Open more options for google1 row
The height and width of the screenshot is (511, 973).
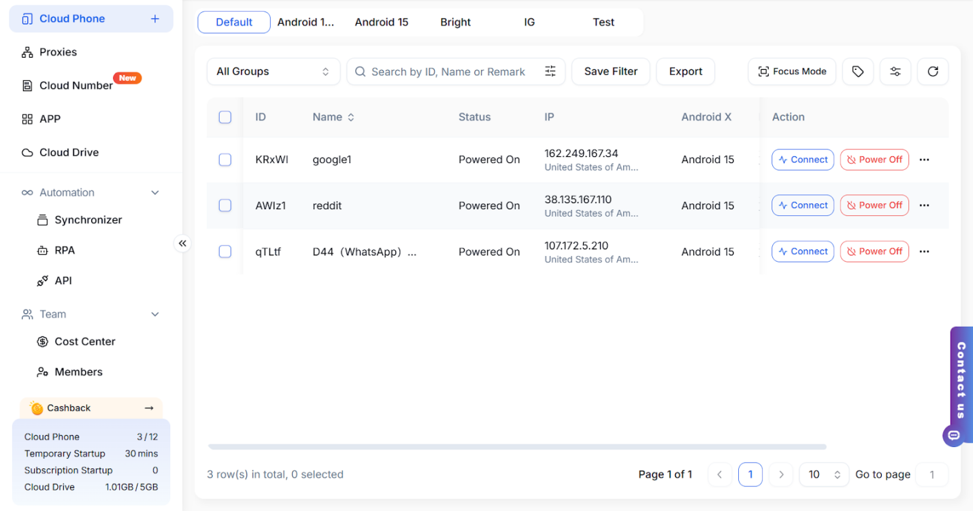923,160
